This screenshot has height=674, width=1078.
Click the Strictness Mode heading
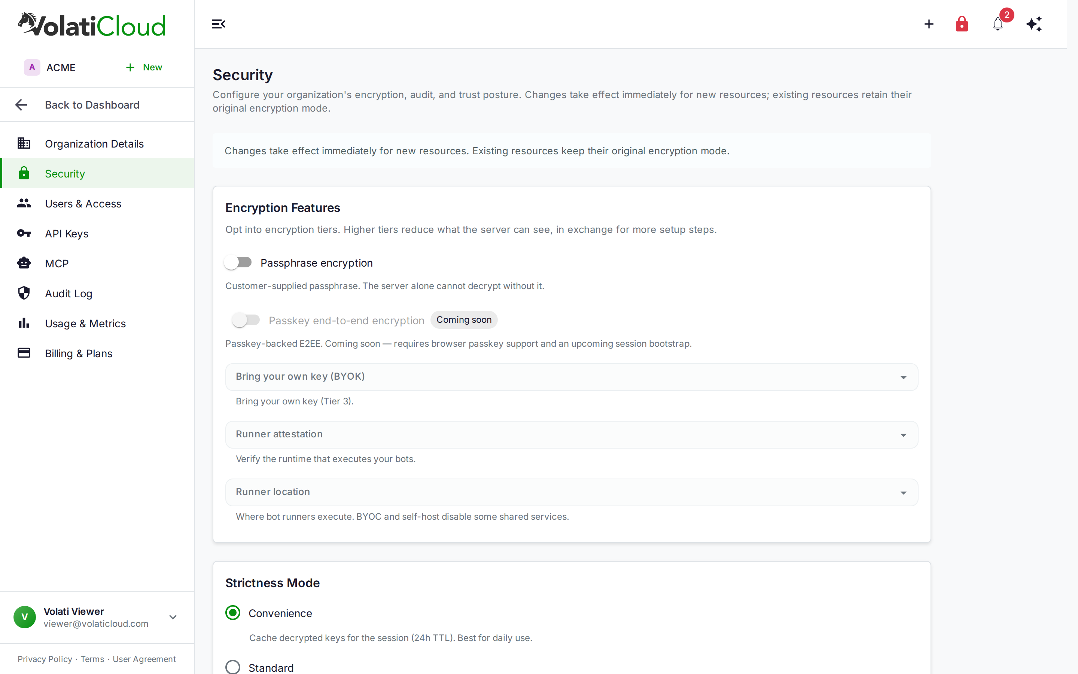point(272,583)
